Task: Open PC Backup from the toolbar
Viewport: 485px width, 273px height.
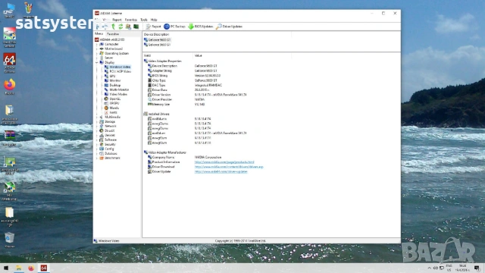Action: pos(174,27)
